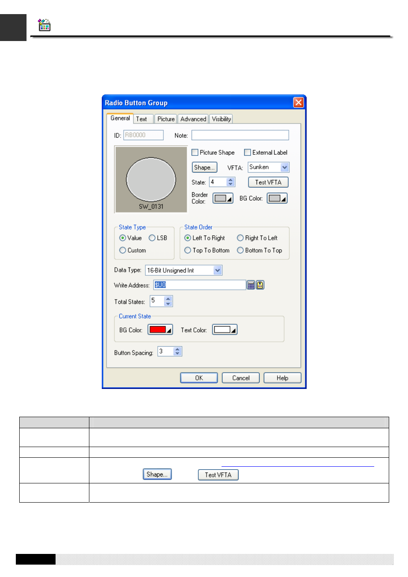Click the tag selection icon next to Write Address
This screenshot has width=408, height=577.
(260, 285)
